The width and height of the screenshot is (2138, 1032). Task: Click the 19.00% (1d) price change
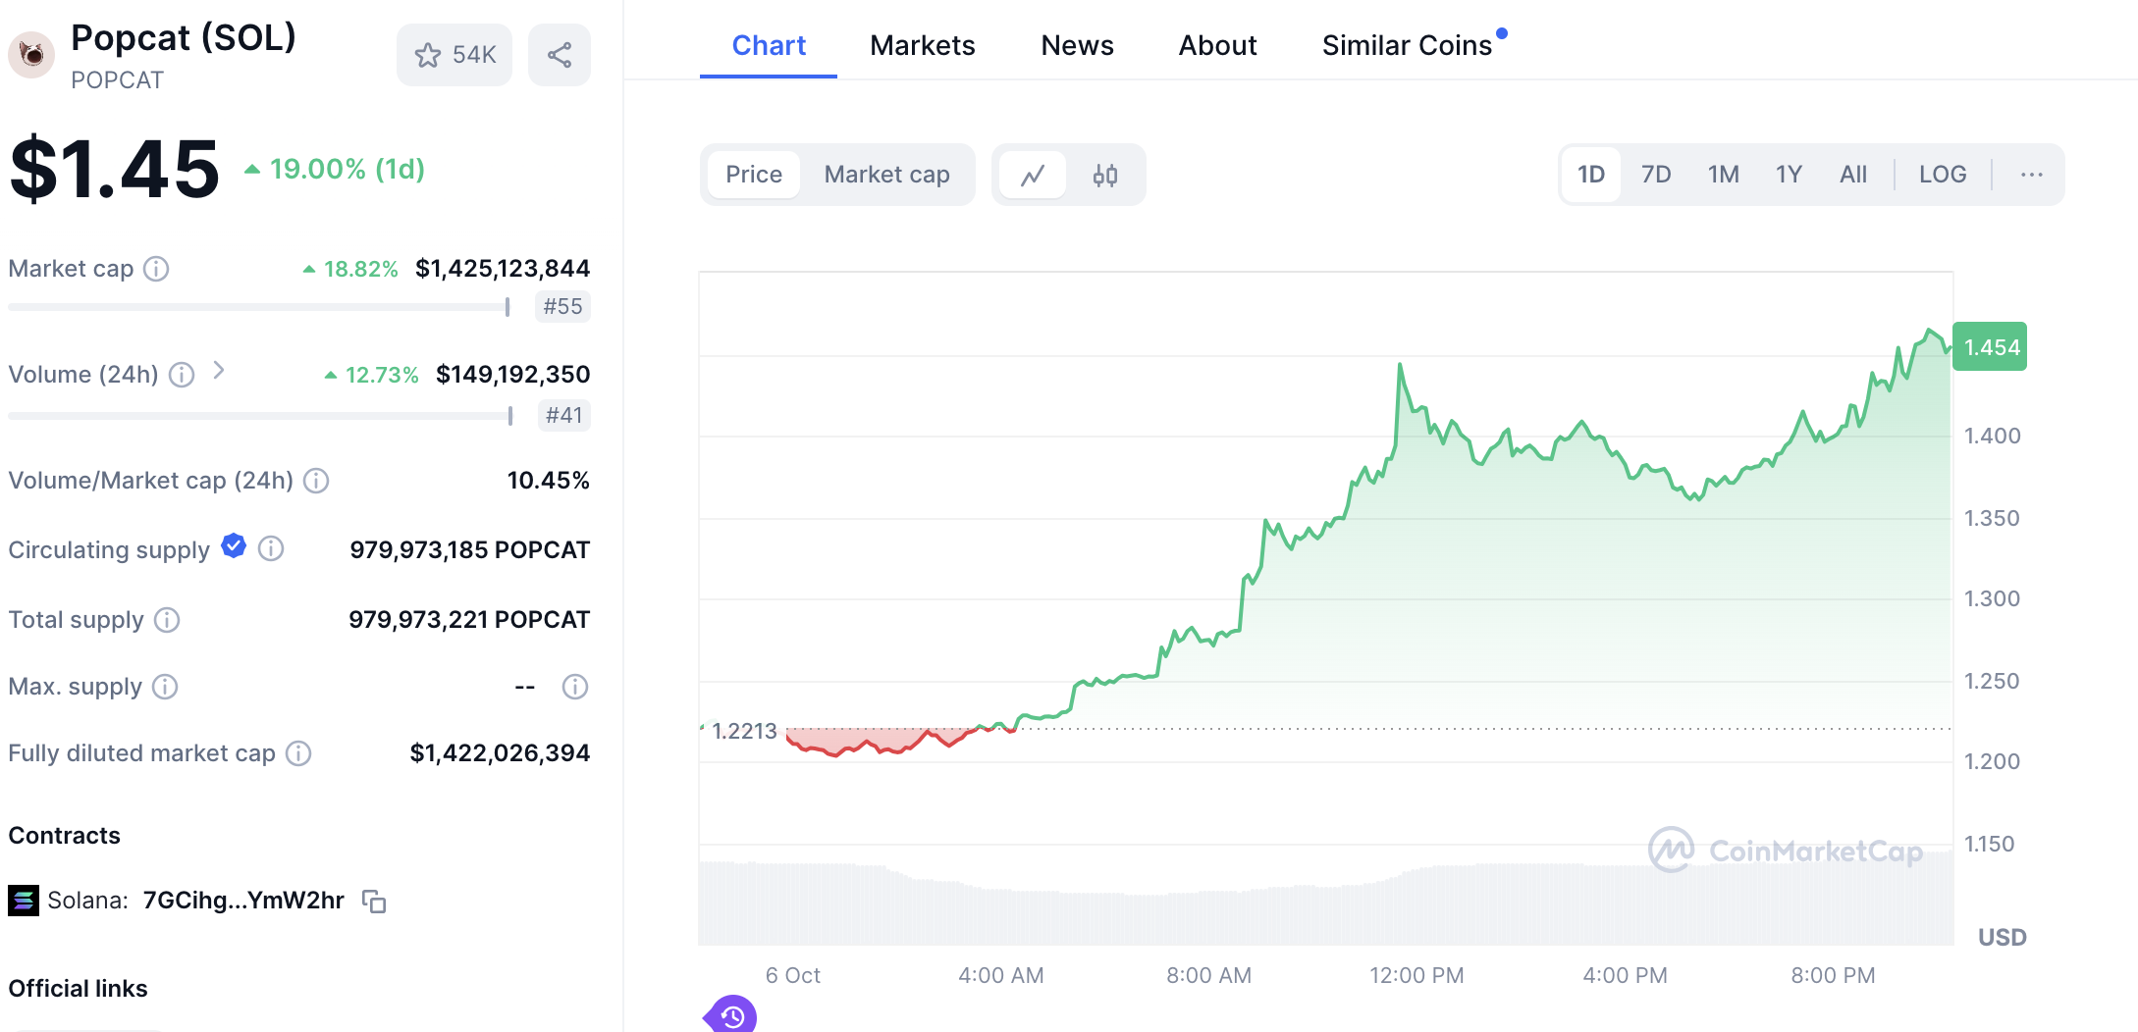click(335, 170)
